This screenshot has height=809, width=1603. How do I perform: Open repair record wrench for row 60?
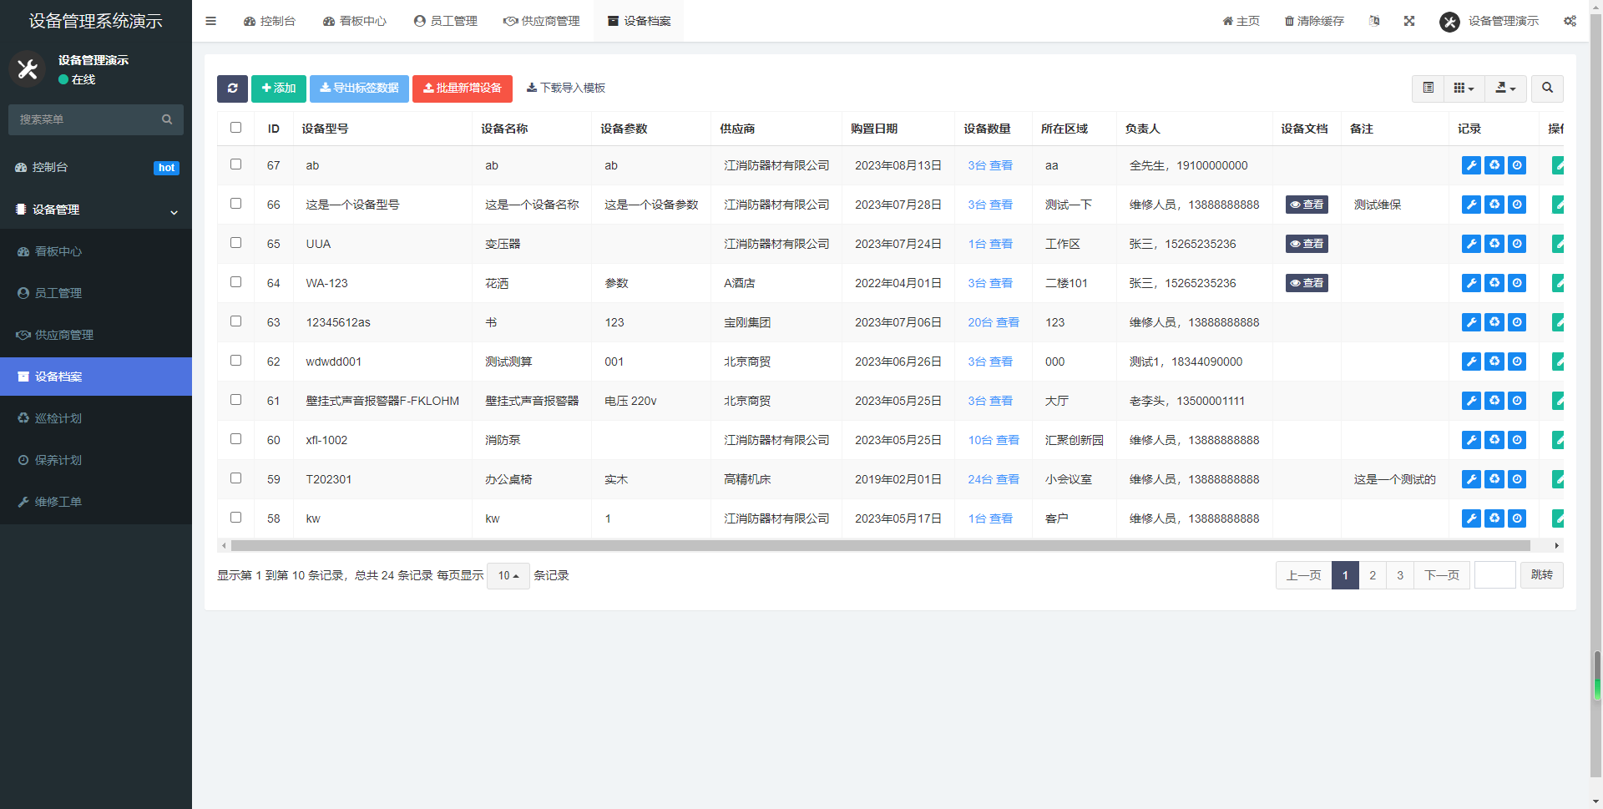[x=1471, y=440]
